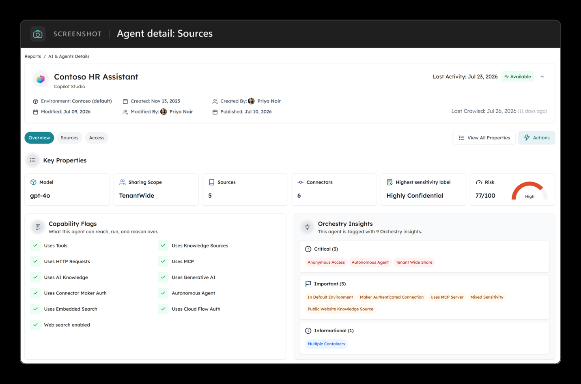This screenshot has width=581, height=384.
Task: Switch to the Access tab
Action: tap(97, 138)
